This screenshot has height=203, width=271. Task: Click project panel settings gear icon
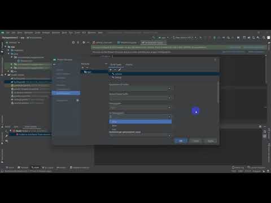tap(84, 42)
